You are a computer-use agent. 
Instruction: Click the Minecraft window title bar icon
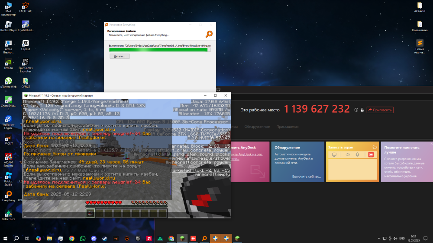pyautogui.click(x=26, y=95)
